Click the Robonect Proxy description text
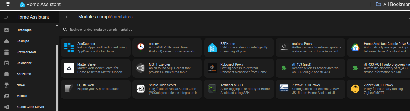This screenshot has width=410, height=111. tap(244, 70)
